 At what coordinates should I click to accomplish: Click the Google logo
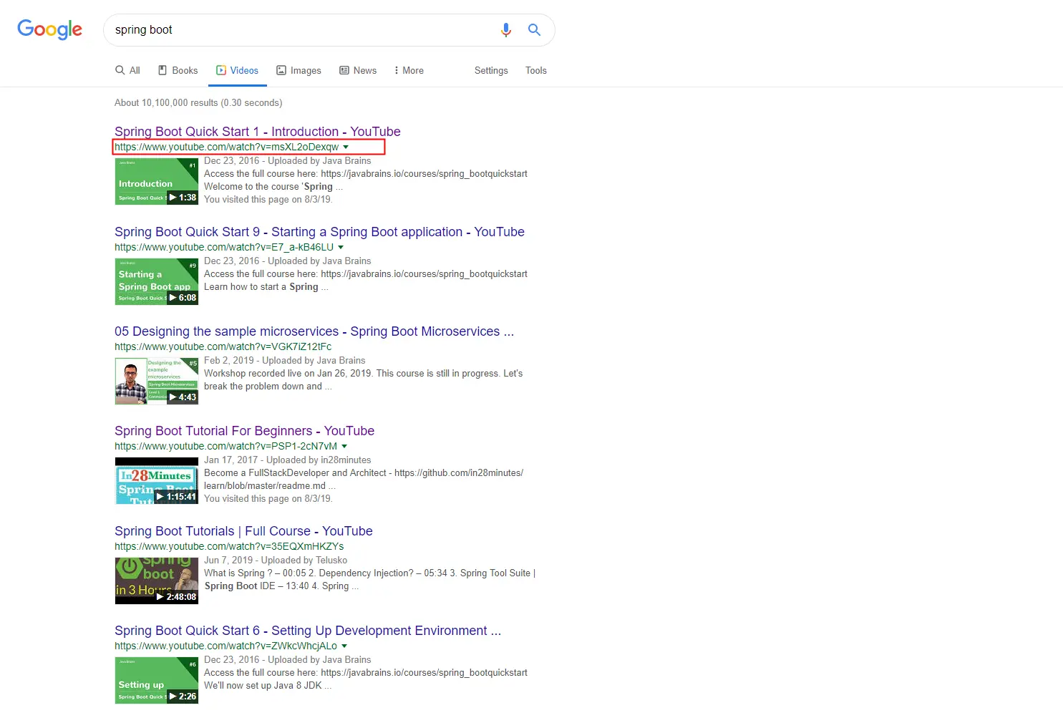(49, 29)
